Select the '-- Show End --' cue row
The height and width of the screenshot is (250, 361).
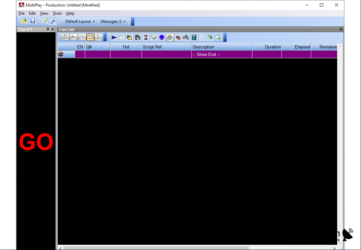point(197,54)
